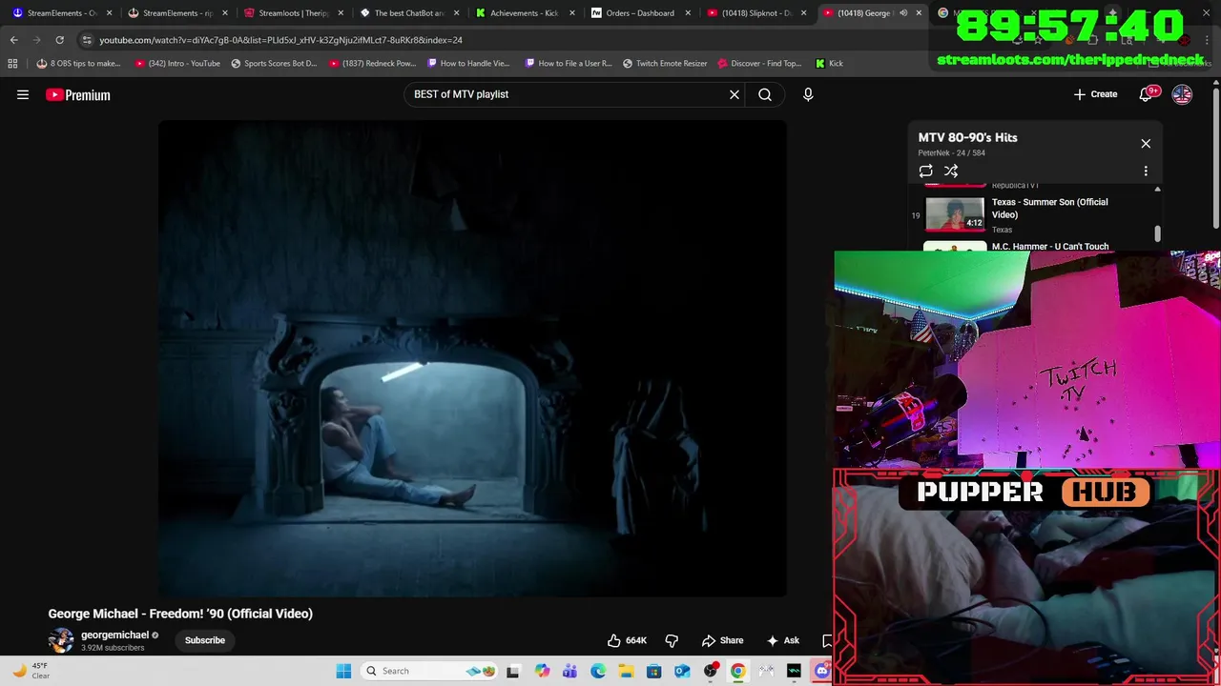Screen dimensions: 1221x686
Task: Go to the YouTube Premium home logo
Action: click(x=78, y=94)
